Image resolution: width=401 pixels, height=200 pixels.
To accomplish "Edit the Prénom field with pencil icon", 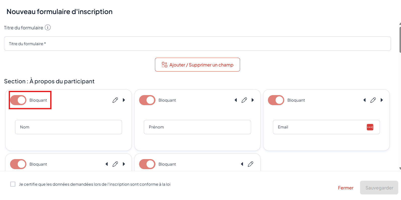I will click(x=244, y=100).
